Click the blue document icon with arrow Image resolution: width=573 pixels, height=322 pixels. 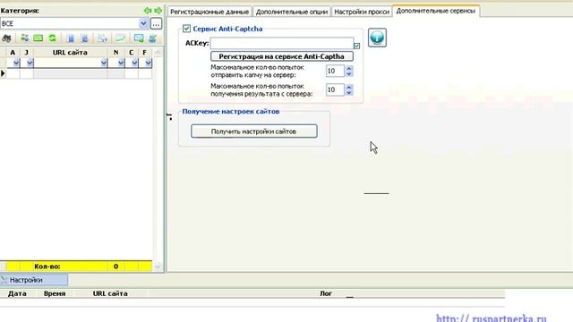coord(84,38)
